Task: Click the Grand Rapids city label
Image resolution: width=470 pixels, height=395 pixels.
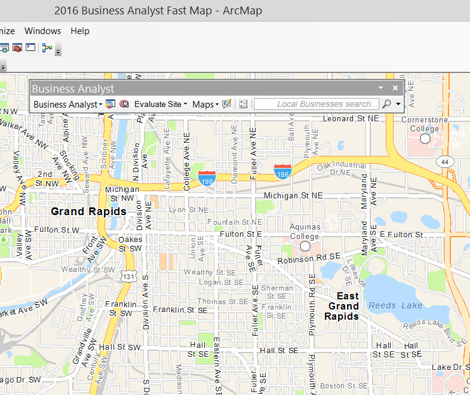Action: coord(88,212)
